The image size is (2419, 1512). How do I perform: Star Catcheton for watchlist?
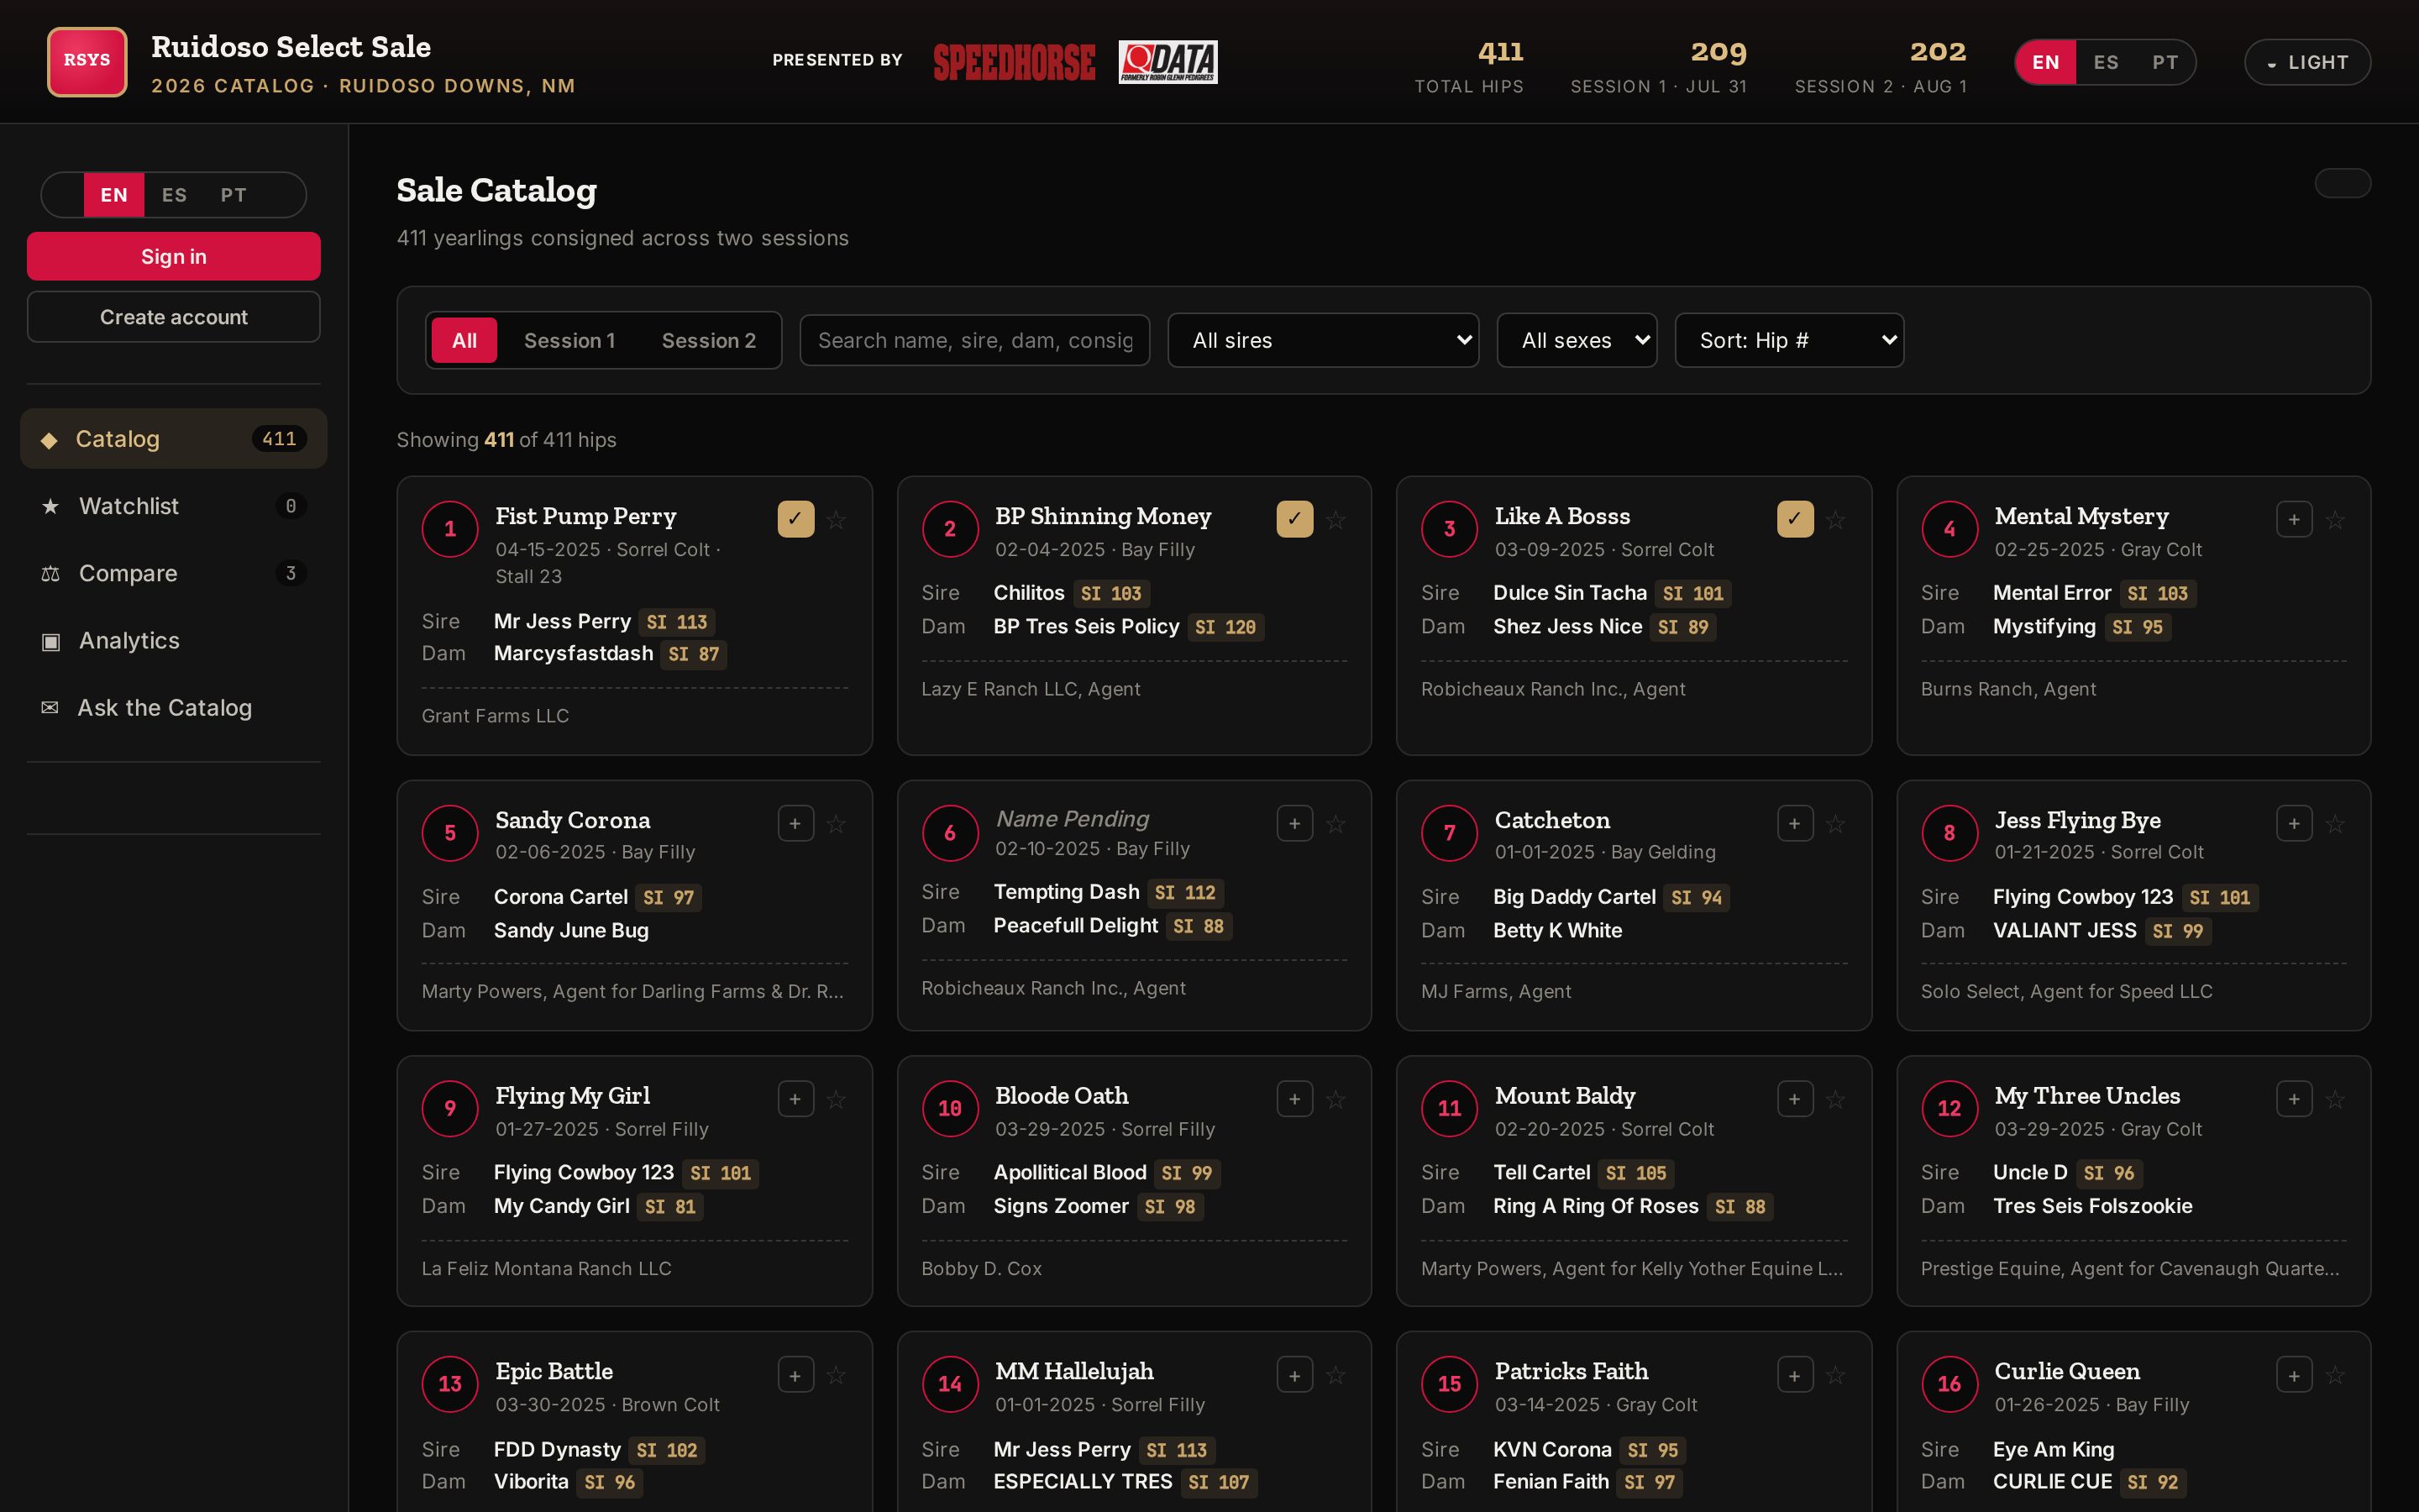[1835, 824]
